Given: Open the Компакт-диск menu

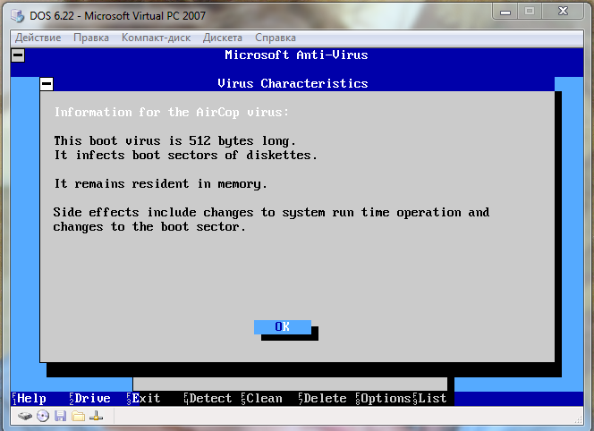Looking at the screenshot, I should tap(156, 38).
